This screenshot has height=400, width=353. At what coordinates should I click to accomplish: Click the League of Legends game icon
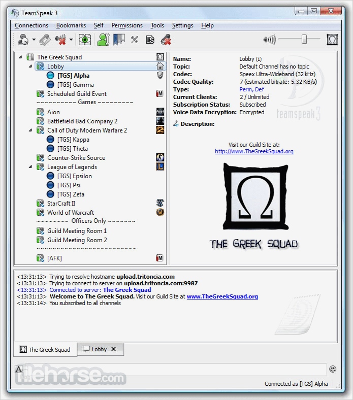[160, 166]
